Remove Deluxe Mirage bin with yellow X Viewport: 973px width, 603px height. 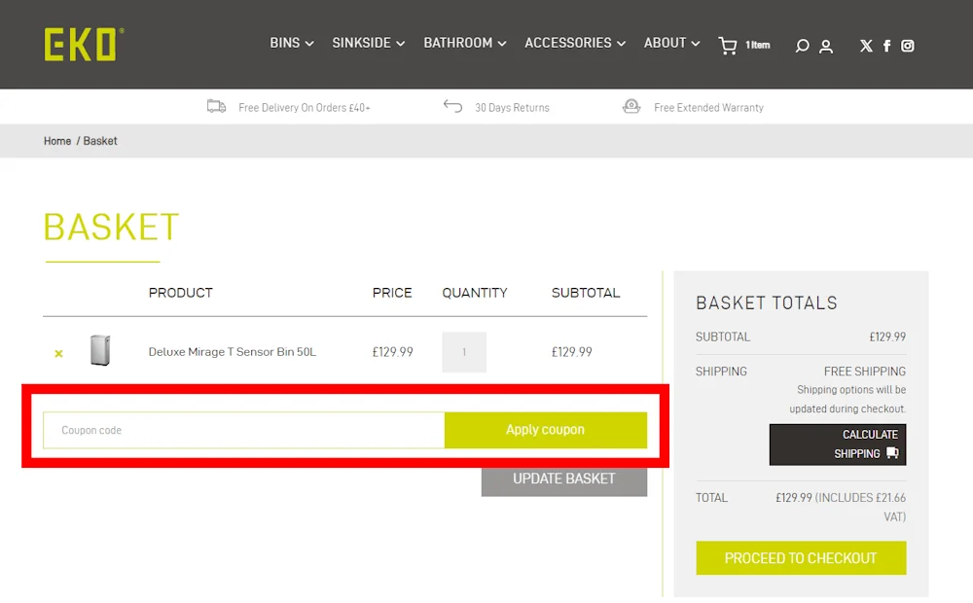tap(58, 354)
